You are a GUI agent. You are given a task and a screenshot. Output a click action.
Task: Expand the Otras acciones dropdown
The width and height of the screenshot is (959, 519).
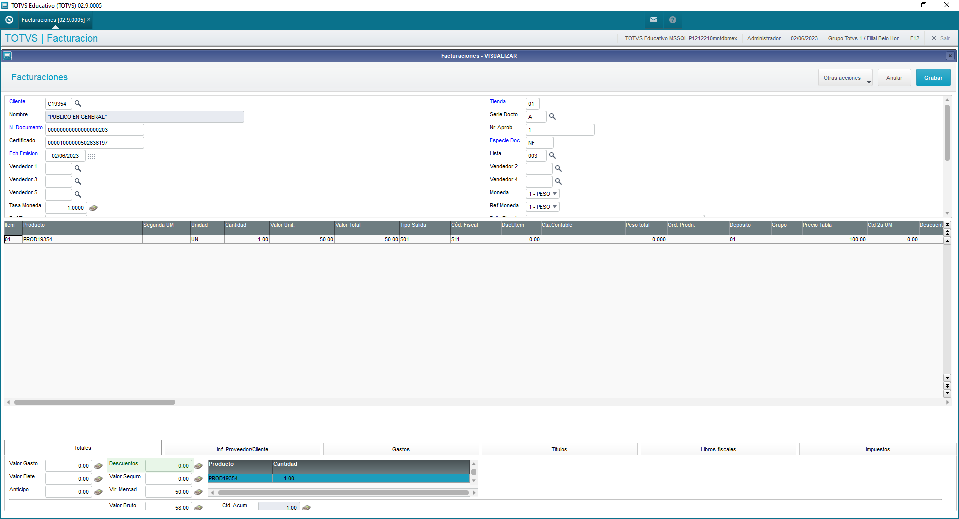click(x=845, y=78)
